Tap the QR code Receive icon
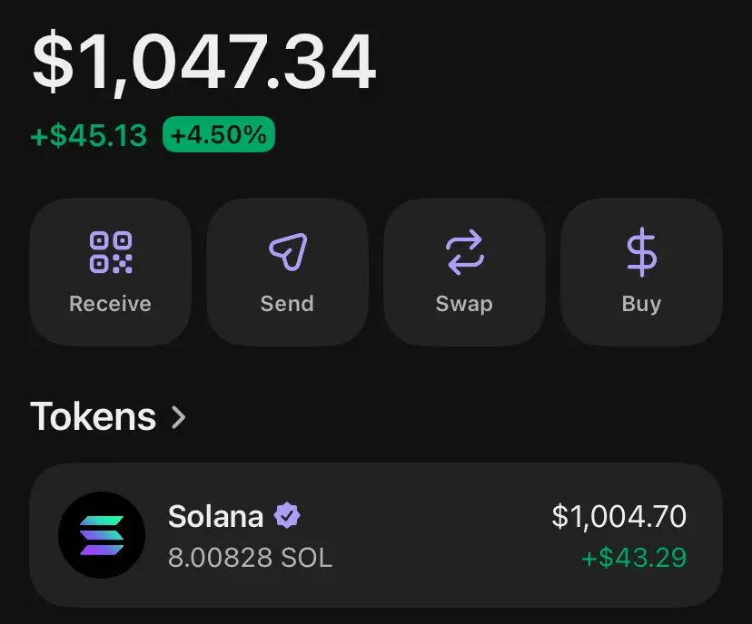 coord(110,253)
